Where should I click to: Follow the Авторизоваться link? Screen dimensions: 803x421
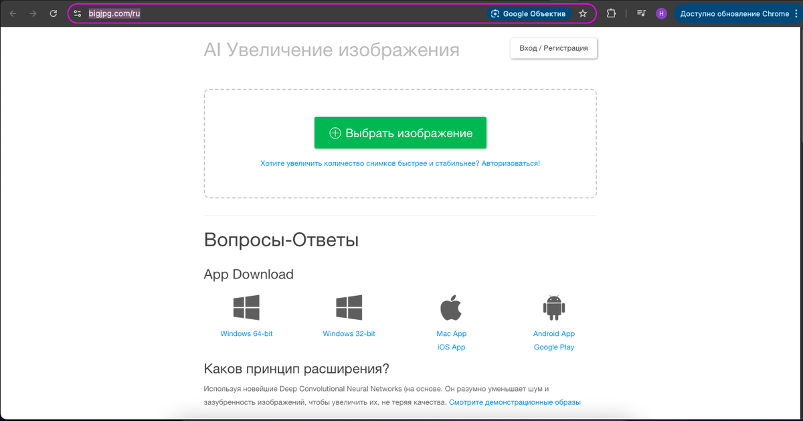(510, 163)
